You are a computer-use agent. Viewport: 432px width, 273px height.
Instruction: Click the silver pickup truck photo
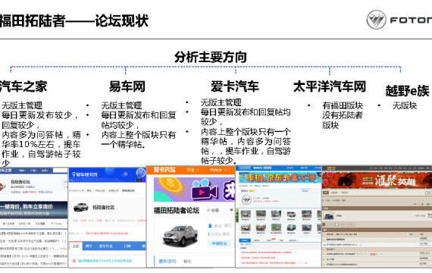(x=180, y=235)
